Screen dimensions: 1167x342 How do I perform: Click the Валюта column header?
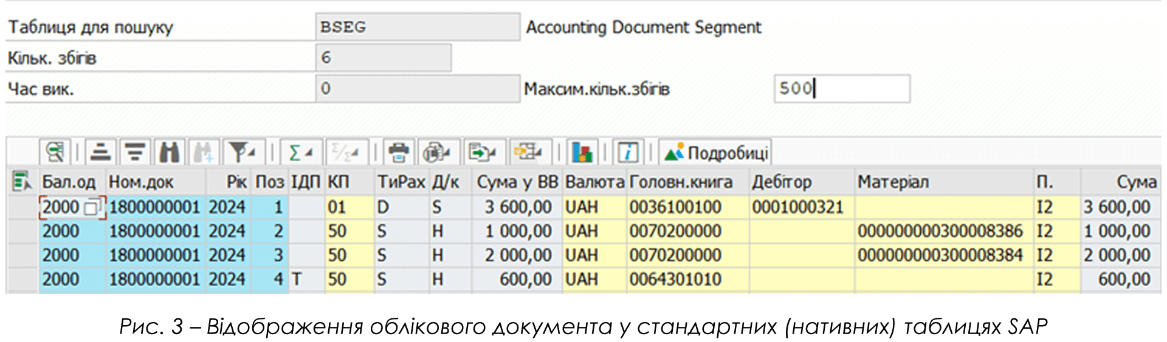594,181
